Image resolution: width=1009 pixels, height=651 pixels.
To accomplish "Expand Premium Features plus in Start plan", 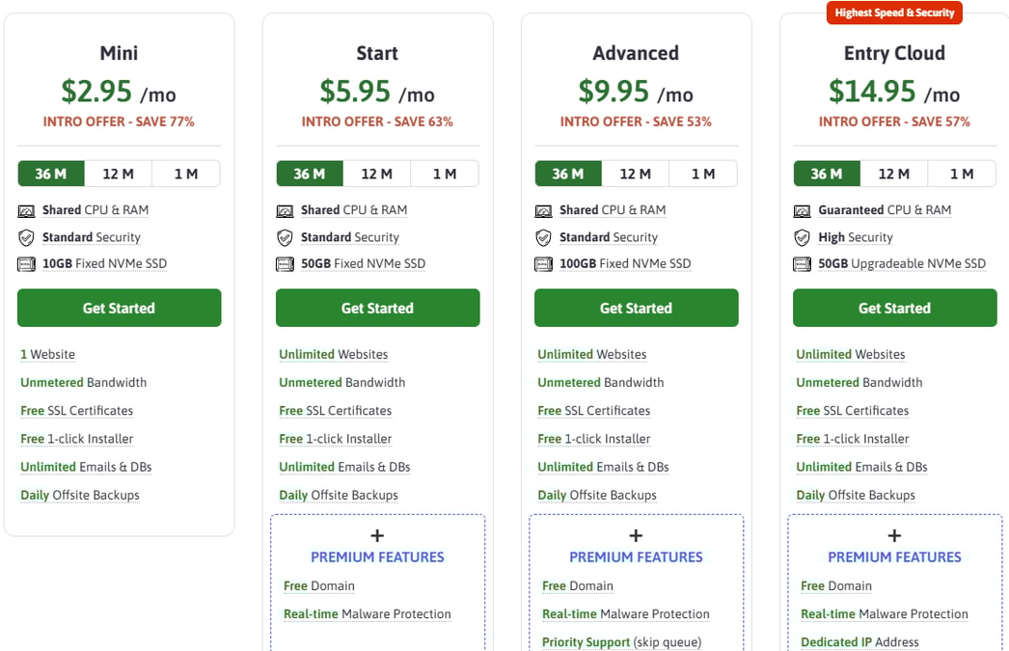I will 377,536.
